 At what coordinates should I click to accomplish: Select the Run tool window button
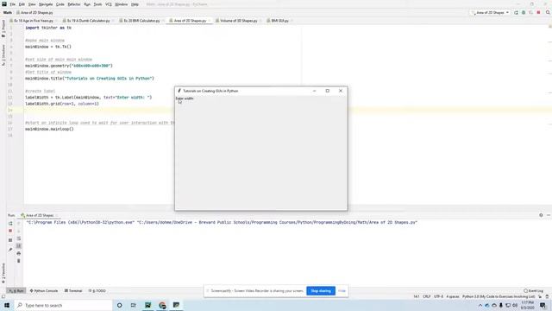tap(16, 291)
